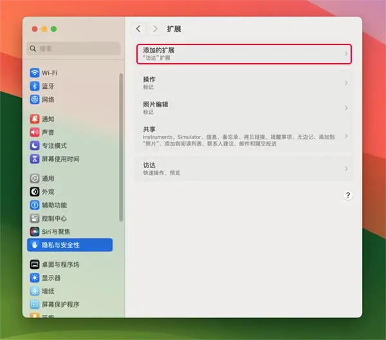Select the Bluetooth 蓝牙 icon
The width and height of the screenshot is (386, 340).
pyautogui.click(x=35, y=86)
